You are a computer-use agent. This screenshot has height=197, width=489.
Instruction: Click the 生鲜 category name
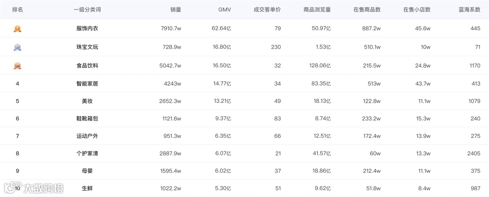(87, 188)
